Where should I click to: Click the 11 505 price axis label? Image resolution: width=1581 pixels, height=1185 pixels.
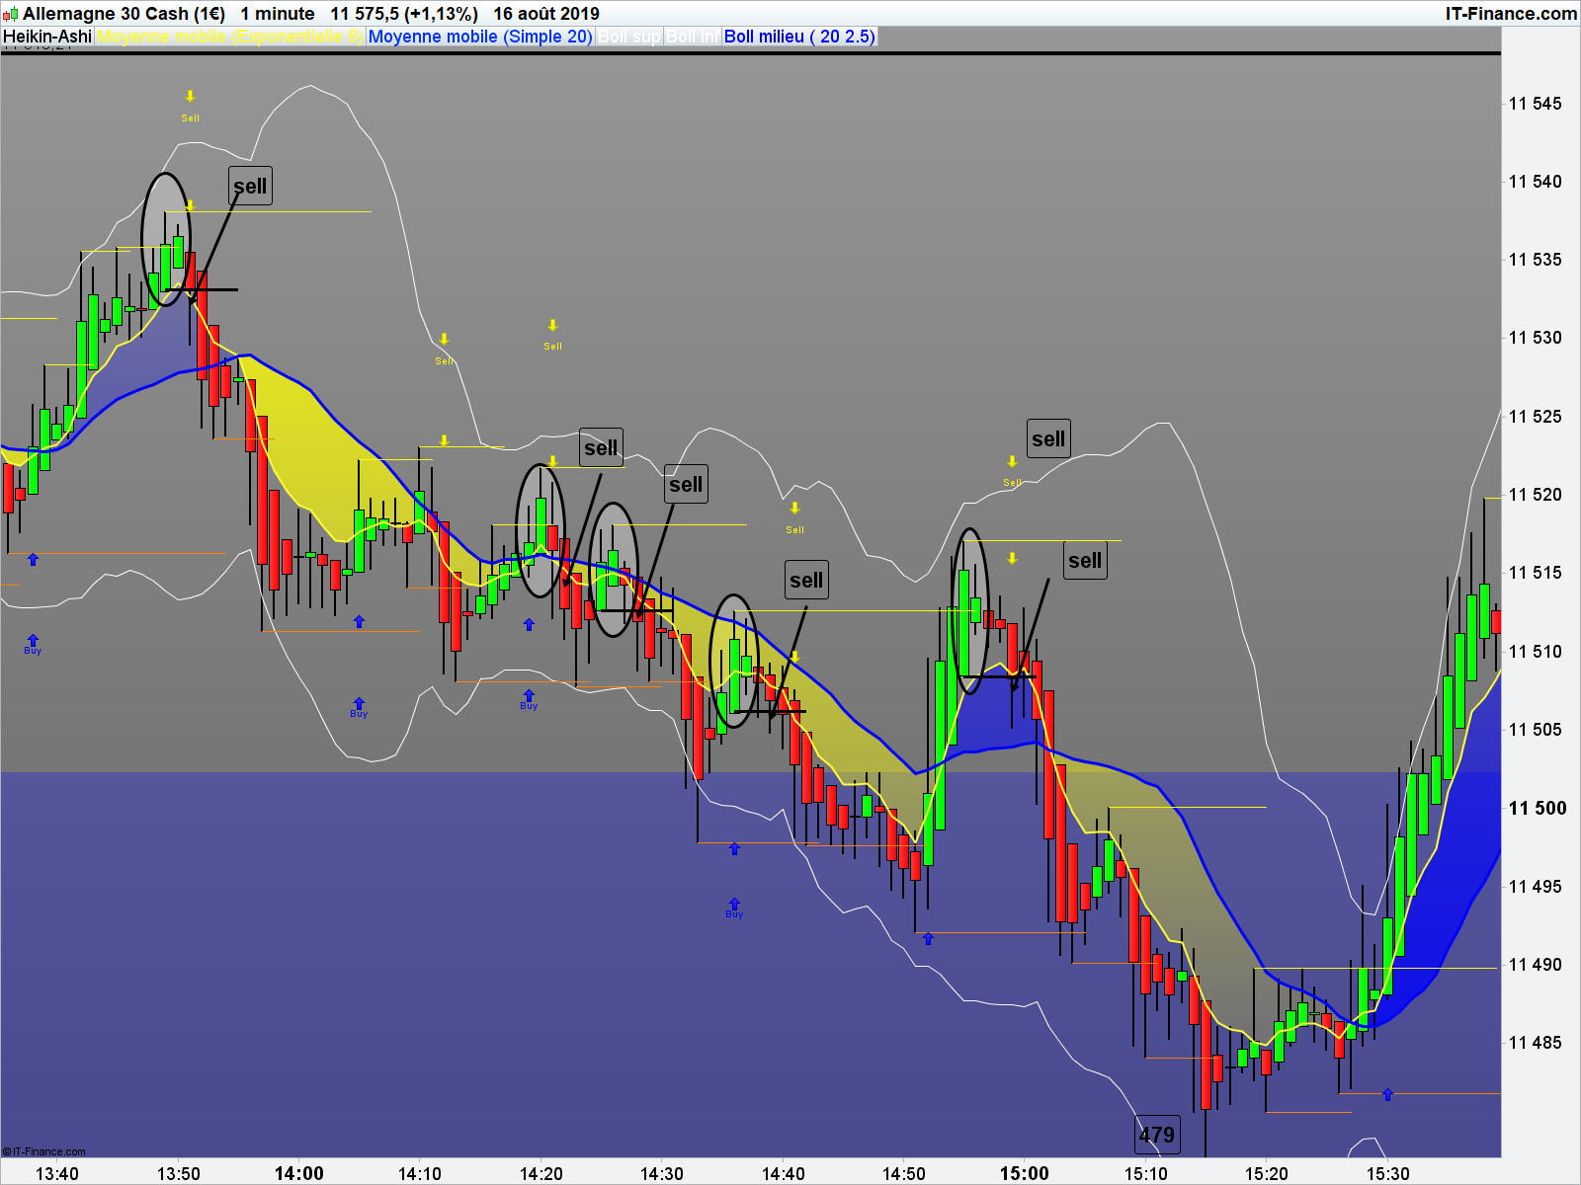(1536, 730)
